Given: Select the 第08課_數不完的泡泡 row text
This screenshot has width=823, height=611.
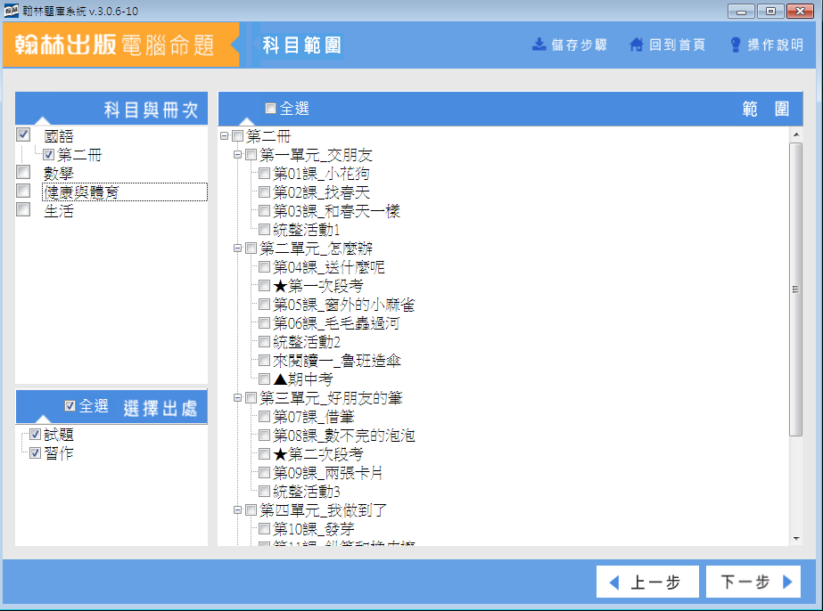Looking at the screenshot, I should [x=344, y=436].
